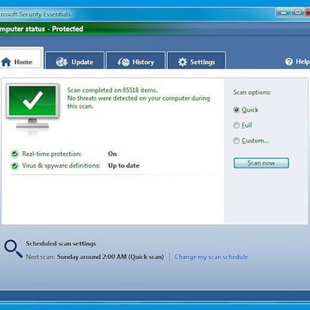Click 'Sunday around 2:00 AM (Quick scan)' text
The height and width of the screenshot is (310, 310).
110,257
